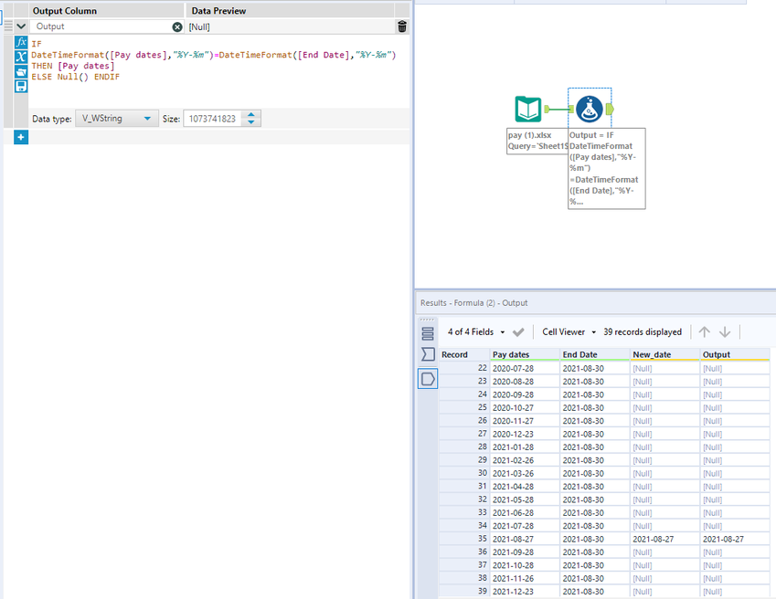
Task: Select the New_date column header
Action: click(x=664, y=354)
